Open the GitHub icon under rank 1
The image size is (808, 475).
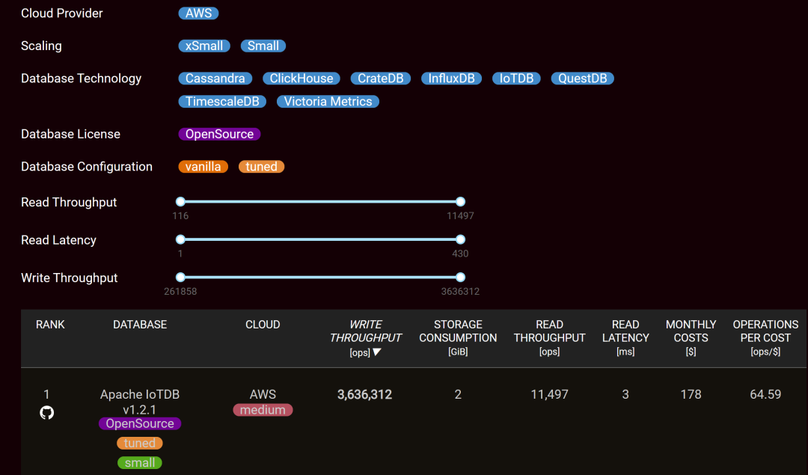(46, 413)
